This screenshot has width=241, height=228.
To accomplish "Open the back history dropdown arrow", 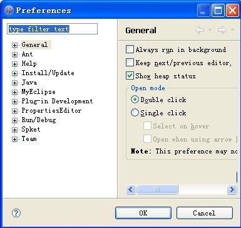I will click(210, 30).
